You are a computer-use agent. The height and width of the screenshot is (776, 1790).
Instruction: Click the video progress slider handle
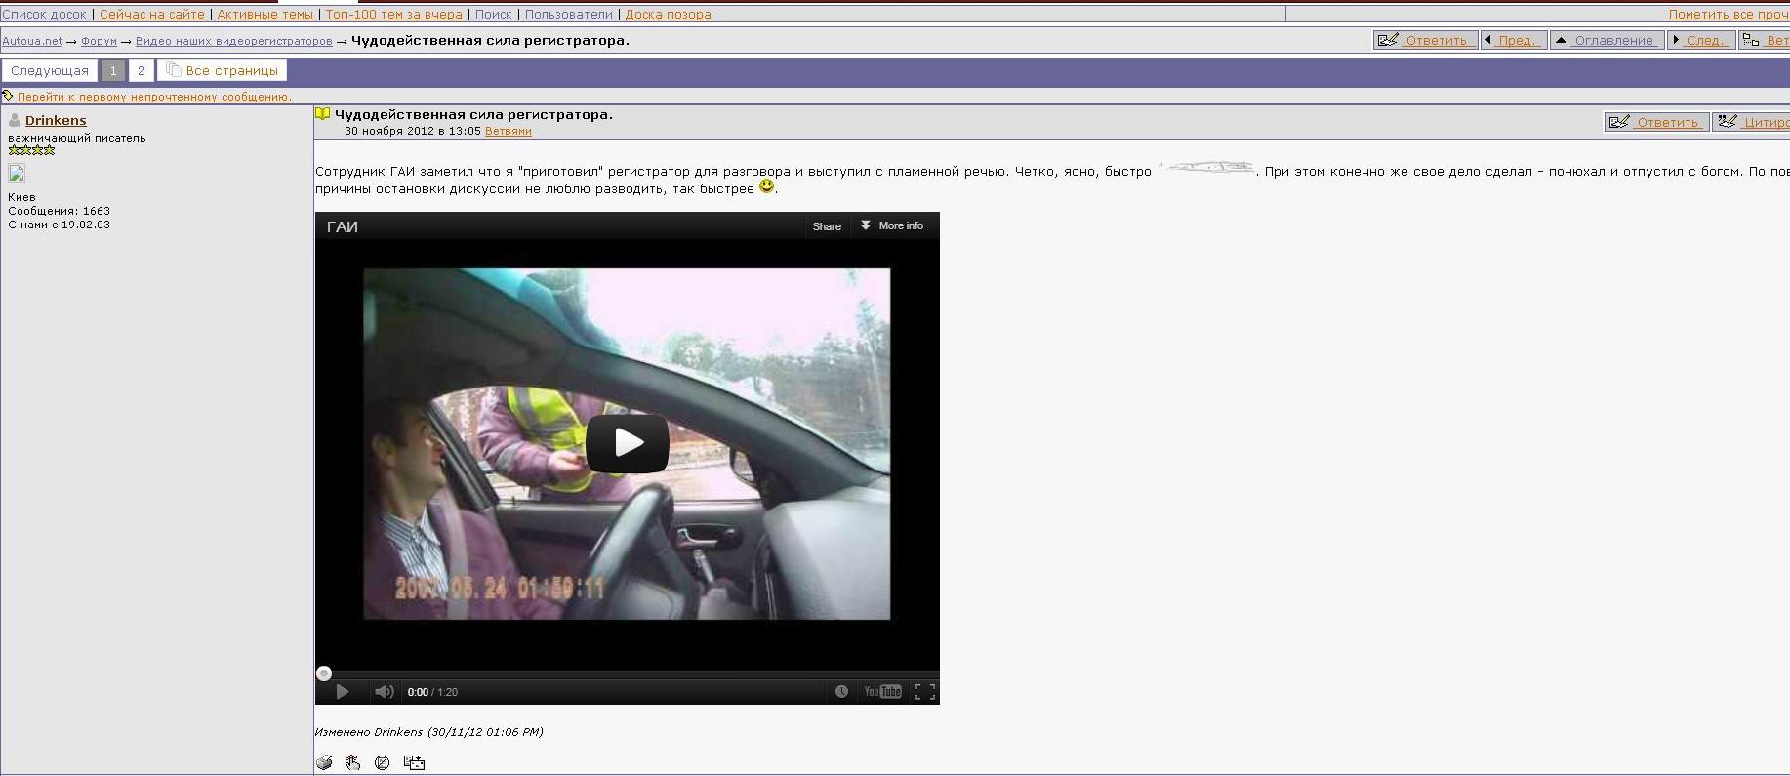pos(324,674)
